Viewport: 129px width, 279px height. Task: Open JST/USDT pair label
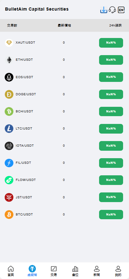tap(24, 197)
